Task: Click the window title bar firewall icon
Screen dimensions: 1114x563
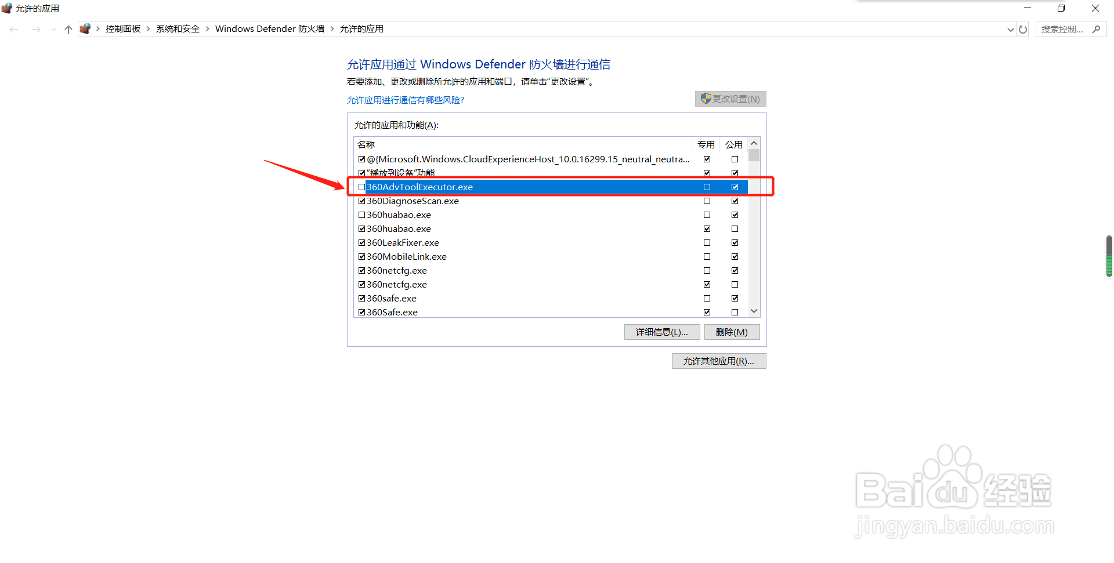Action: coord(7,8)
